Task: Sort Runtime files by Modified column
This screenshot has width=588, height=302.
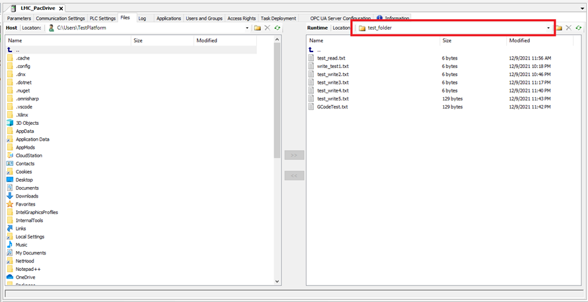Action: (519, 40)
